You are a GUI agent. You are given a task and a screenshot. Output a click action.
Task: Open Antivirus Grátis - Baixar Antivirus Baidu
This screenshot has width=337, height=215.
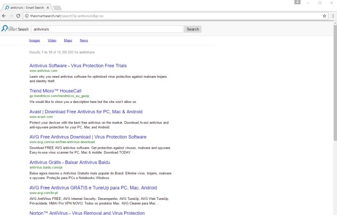pyautogui.click(x=70, y=162)
